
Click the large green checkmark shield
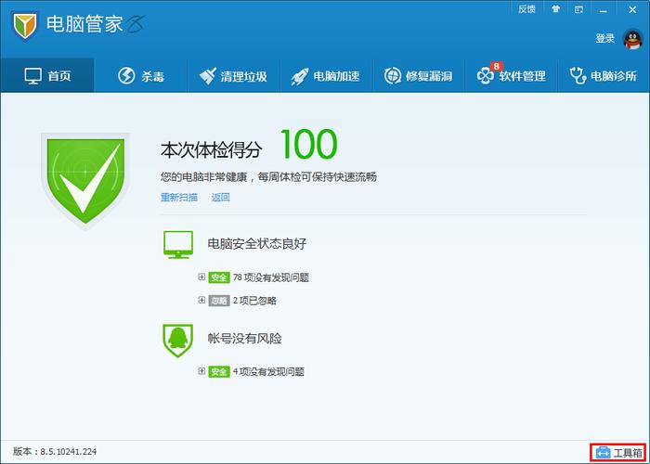tap(85, 181)
